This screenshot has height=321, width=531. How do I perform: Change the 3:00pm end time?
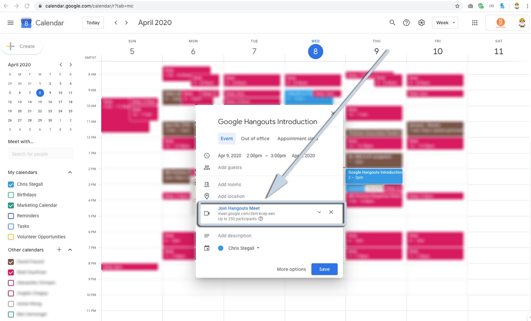(x=278, y=156)
